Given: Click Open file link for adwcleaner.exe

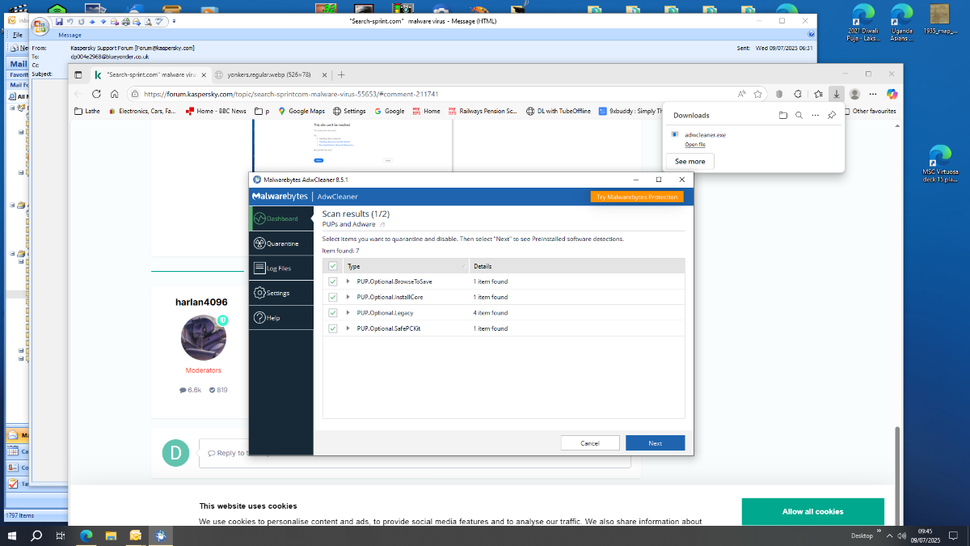Looking at the screenshot, I should pos(695,145).
